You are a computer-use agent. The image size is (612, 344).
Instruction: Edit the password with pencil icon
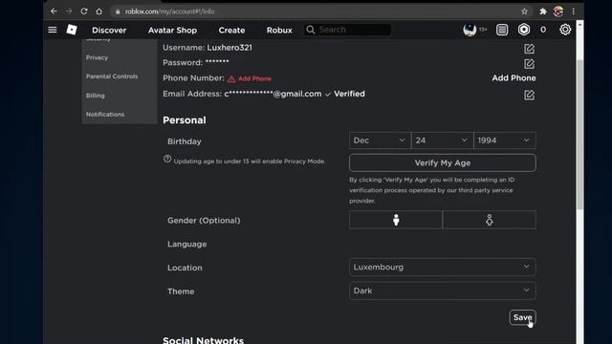pyautogui.click(x=529, y=64)
